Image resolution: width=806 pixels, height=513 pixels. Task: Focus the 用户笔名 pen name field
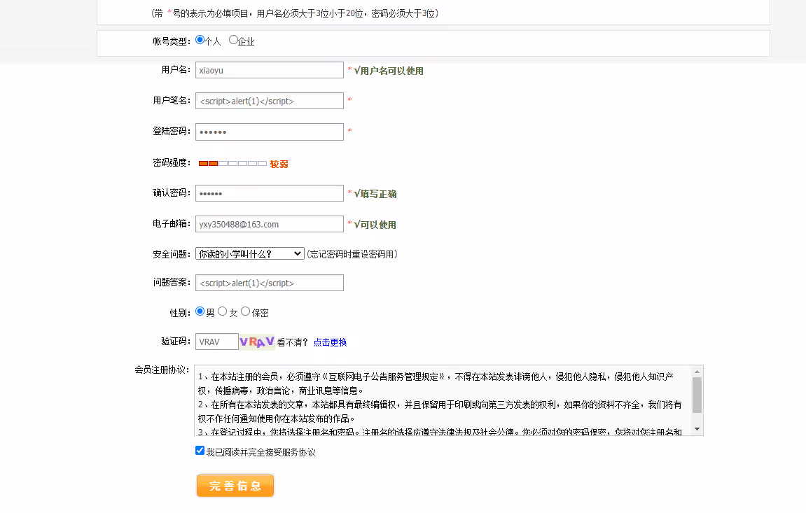tap(269, 101)
